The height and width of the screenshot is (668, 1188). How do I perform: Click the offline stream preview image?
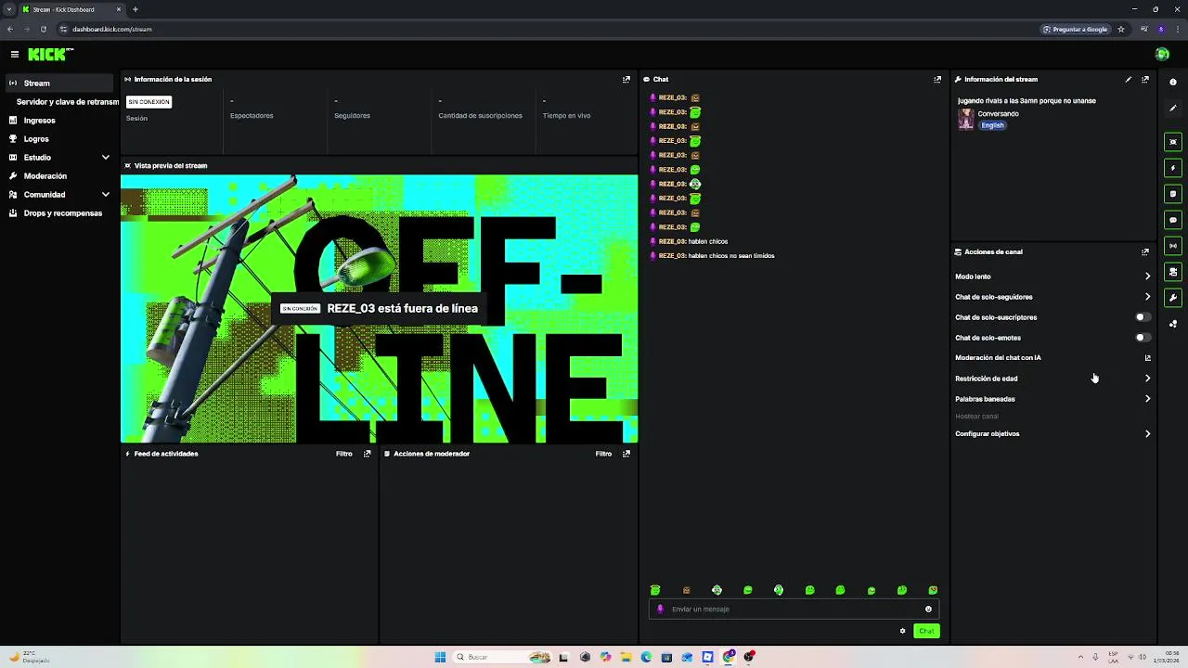tap(379, 309)
